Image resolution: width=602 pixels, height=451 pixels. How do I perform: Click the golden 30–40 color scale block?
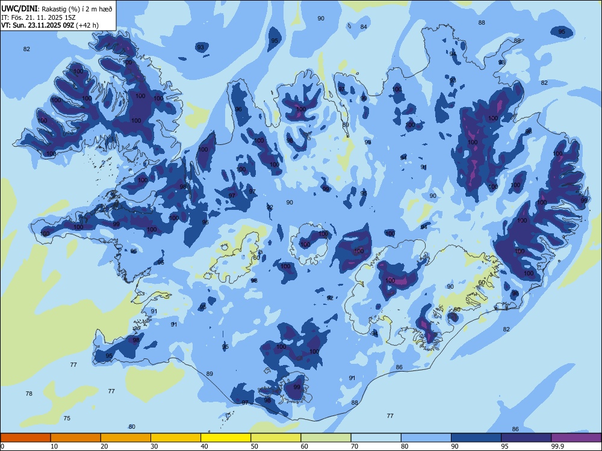pyautogui.click(x=176, y=438)
